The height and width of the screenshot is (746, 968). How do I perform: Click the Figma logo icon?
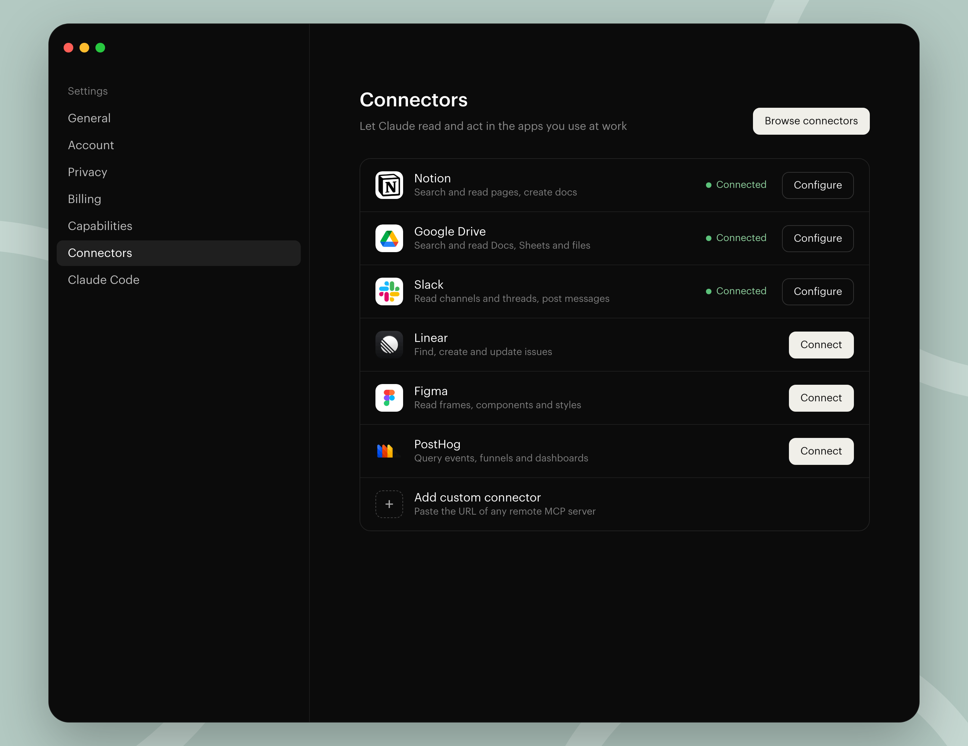(x=389, y=398)
